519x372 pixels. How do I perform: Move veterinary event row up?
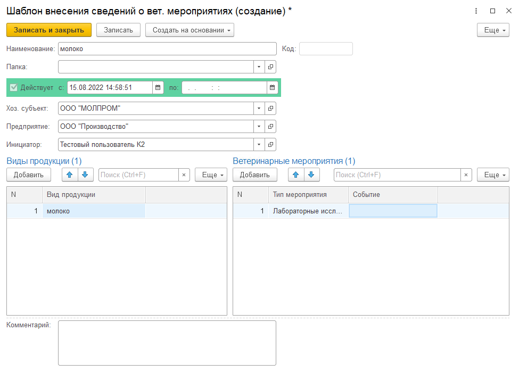coord(296,175)
